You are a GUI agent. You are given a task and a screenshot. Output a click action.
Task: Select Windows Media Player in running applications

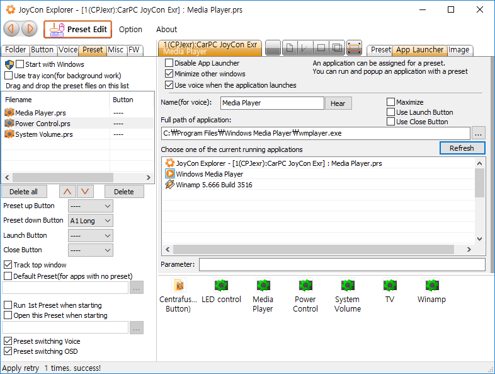(x=318, y=174)
